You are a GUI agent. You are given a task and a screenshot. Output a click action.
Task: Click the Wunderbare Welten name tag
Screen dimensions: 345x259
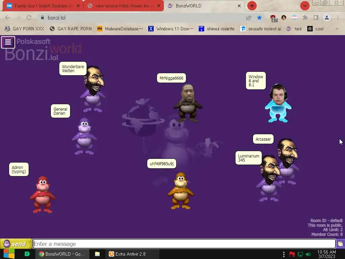[x=73, y=68]
